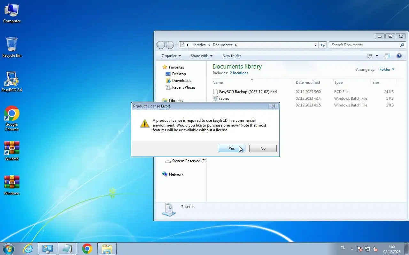Click Documents in the address bar
This screenshot has height=255, width=409.
[x=222, y=45]
